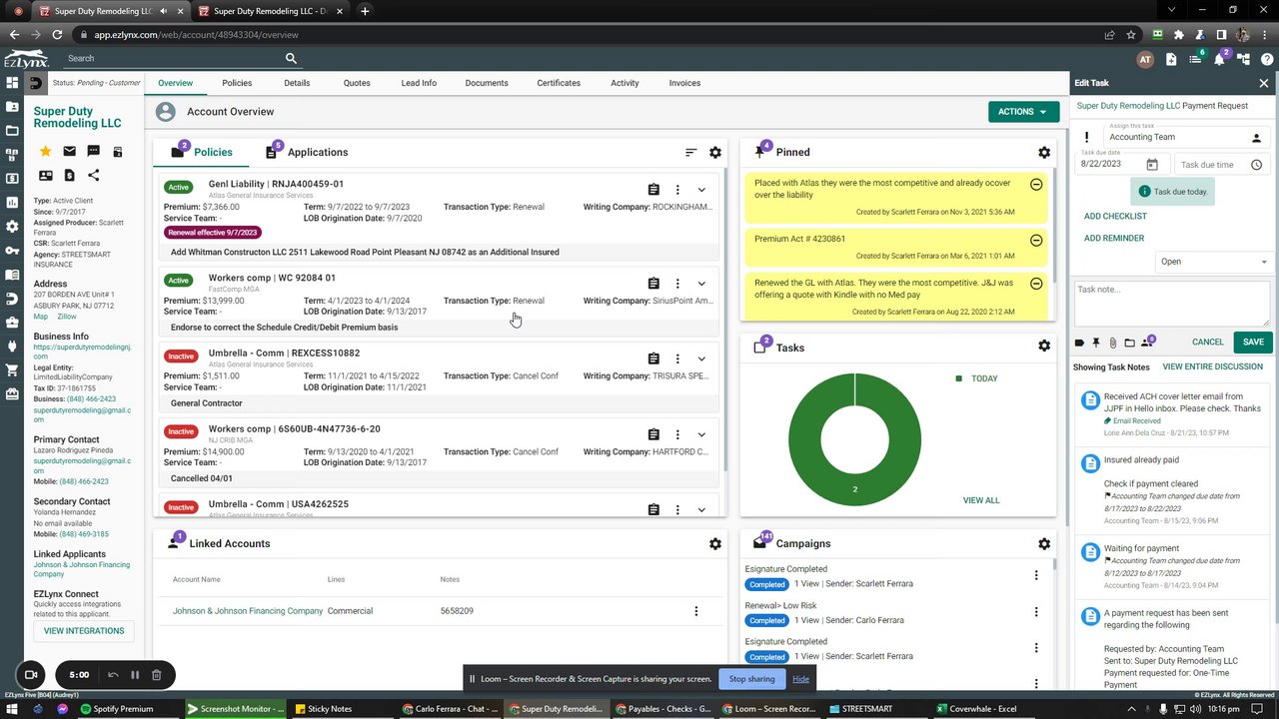The height and width of the screenshot is (719, 1279).
Task: Unpin the 'Premium Act # 4230861' pinned note
Action: 1036,241
